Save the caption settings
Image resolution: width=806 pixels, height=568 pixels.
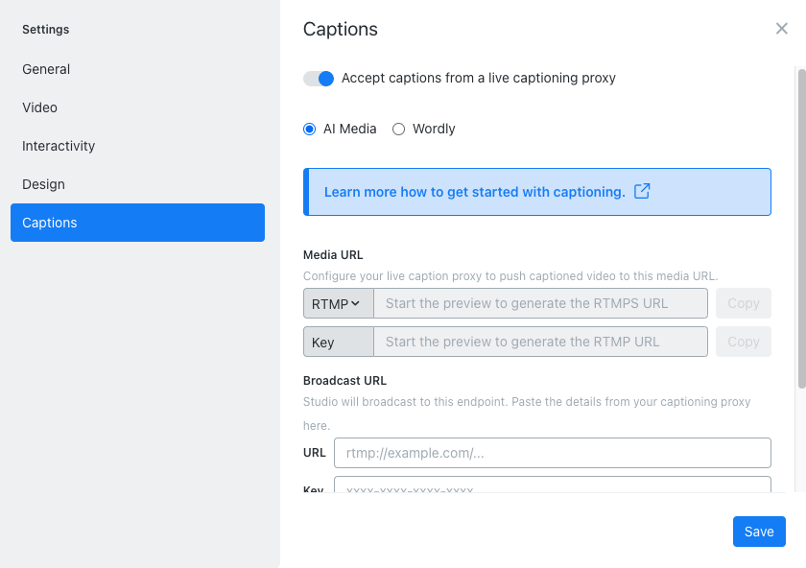point(759,532)
